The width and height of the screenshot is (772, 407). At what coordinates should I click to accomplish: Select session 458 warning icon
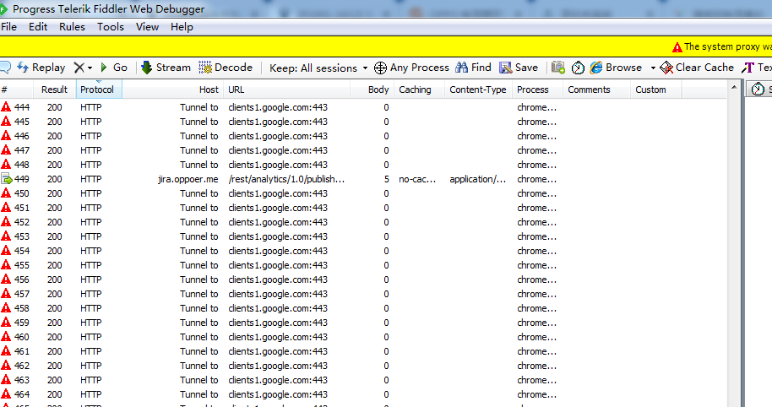click(x=6, y=307)
